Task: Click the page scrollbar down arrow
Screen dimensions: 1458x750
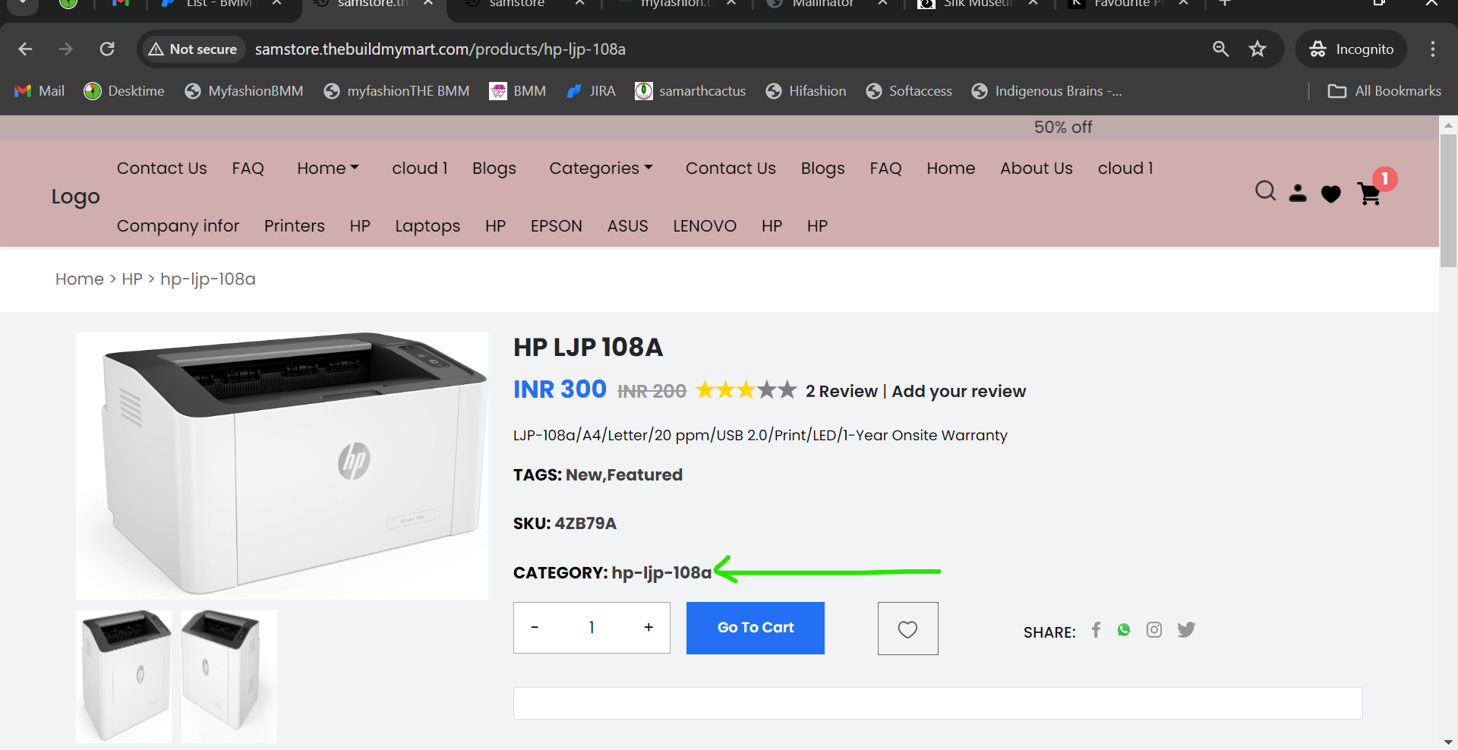Action: tap(1448, 742)
